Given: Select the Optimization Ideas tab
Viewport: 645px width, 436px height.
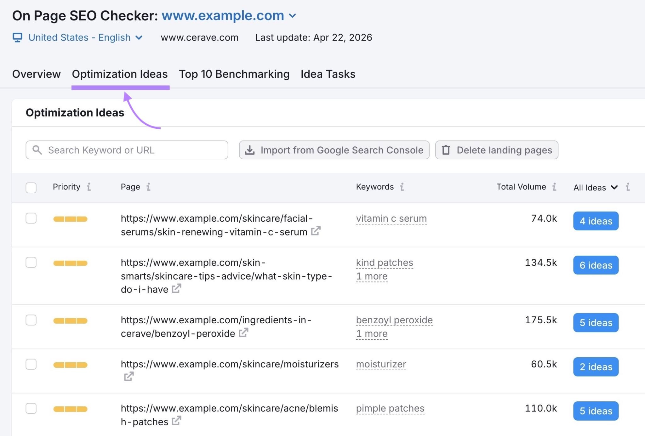Looking at the screenshot, I should (120, 74).
